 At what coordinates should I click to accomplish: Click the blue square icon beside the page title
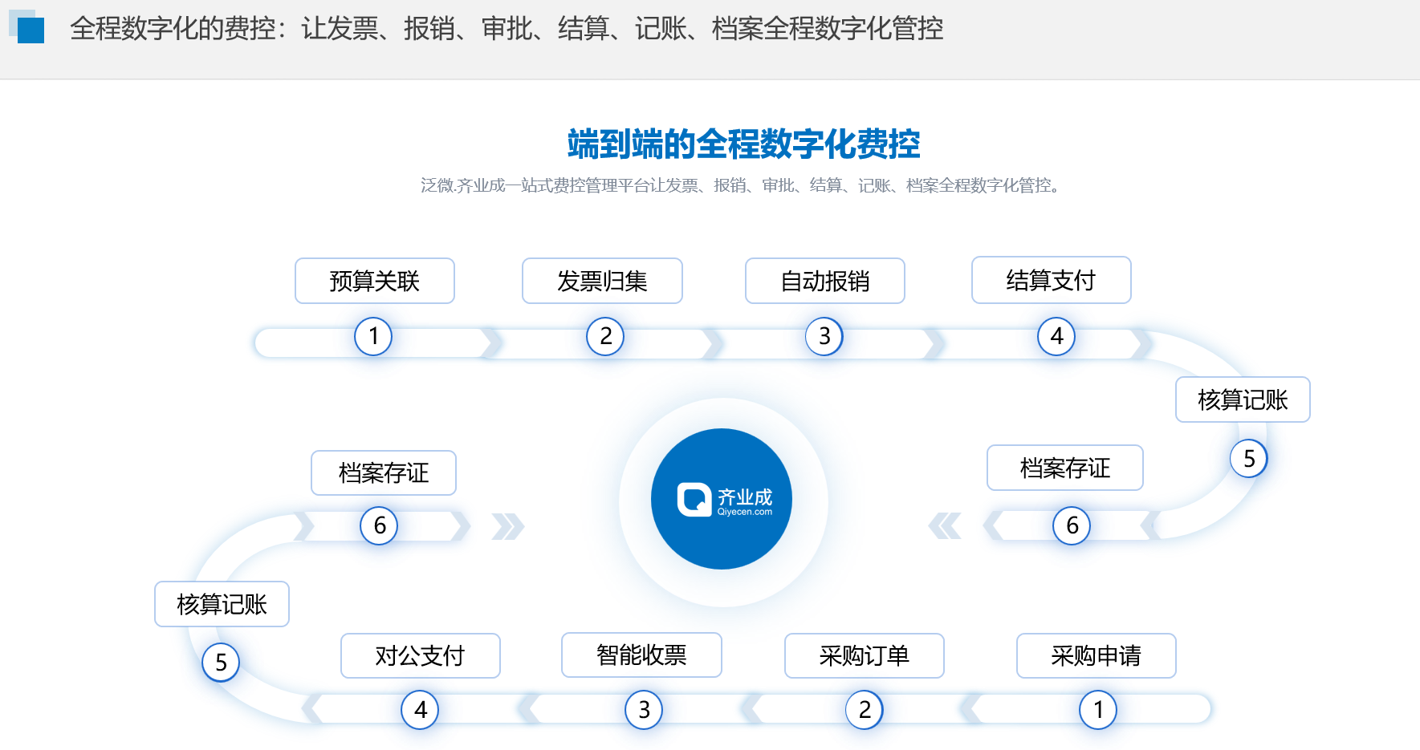pyautogui.click(x=26, y=26)
